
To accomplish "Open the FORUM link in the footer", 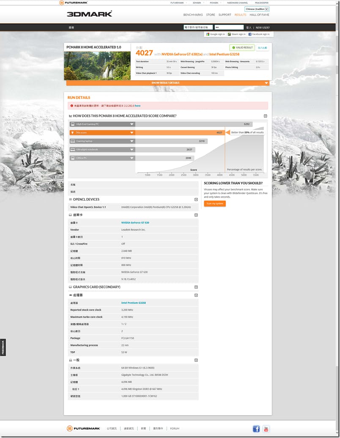I will 175,429.
